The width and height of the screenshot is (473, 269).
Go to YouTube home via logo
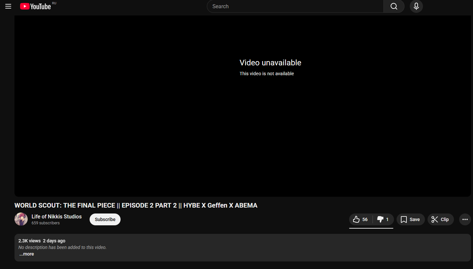(36, 6)
